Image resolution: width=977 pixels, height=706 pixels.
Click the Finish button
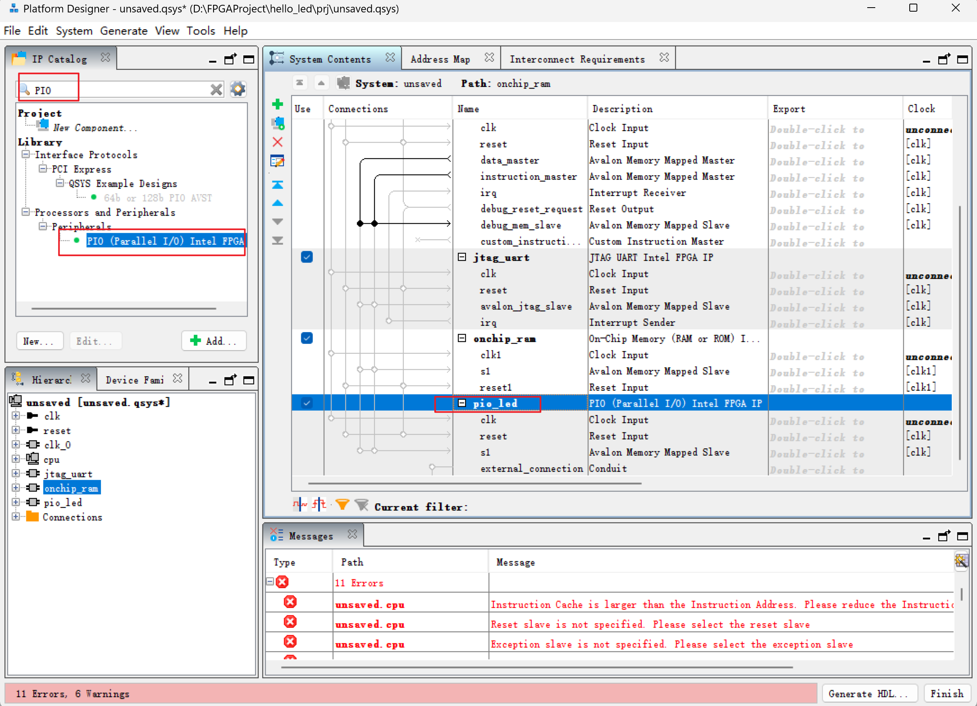(x=947, y=694)
